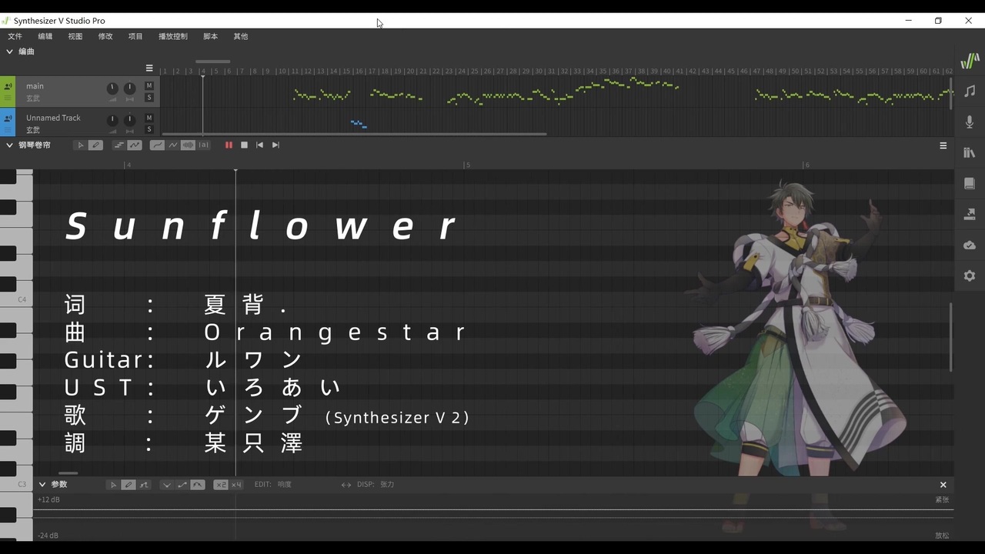Click the arrangement horizontal scrollbar
985x554 pixels.
coord(354,134)
